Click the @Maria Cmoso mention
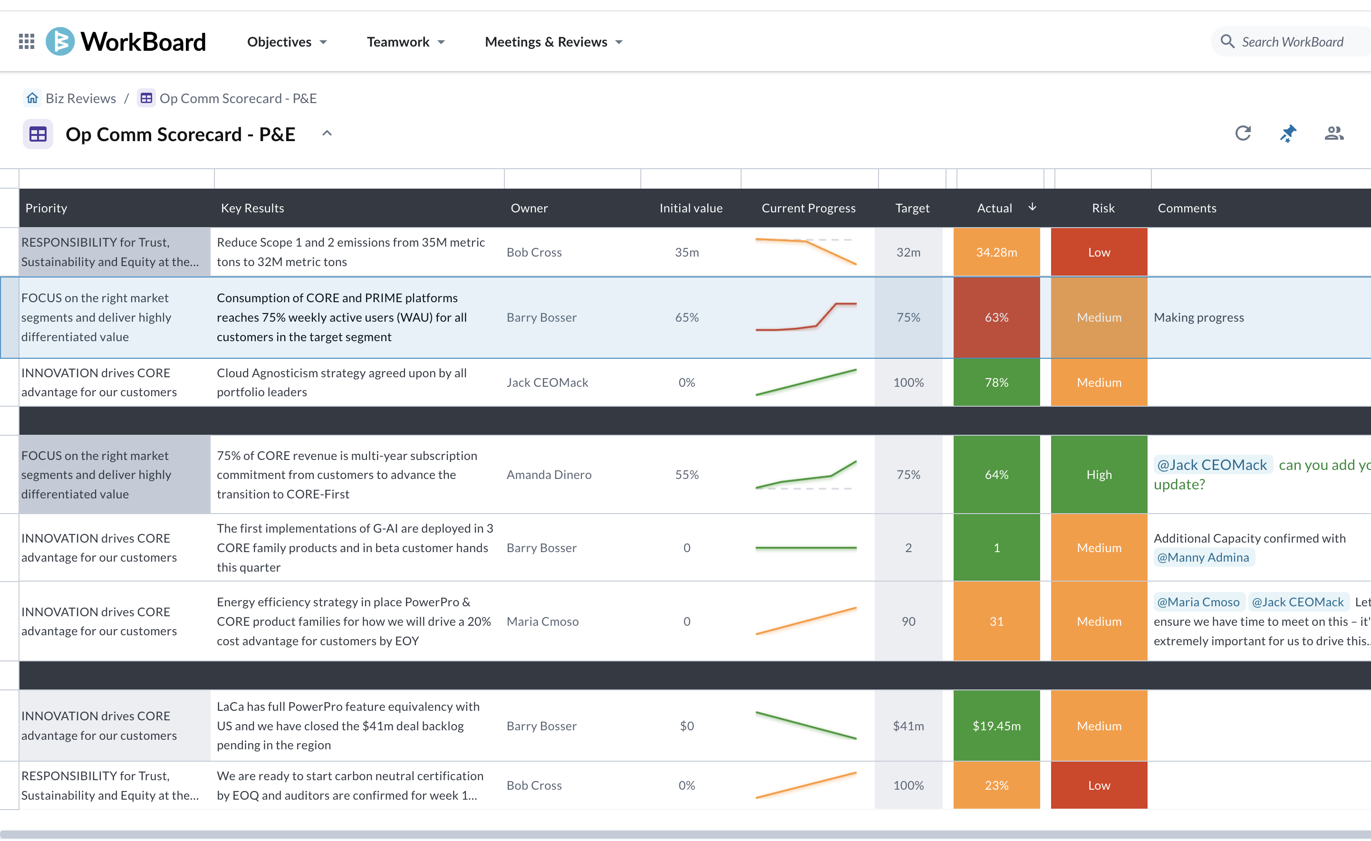Screen dimensions: 1371x841 [x=1198, y=602]
